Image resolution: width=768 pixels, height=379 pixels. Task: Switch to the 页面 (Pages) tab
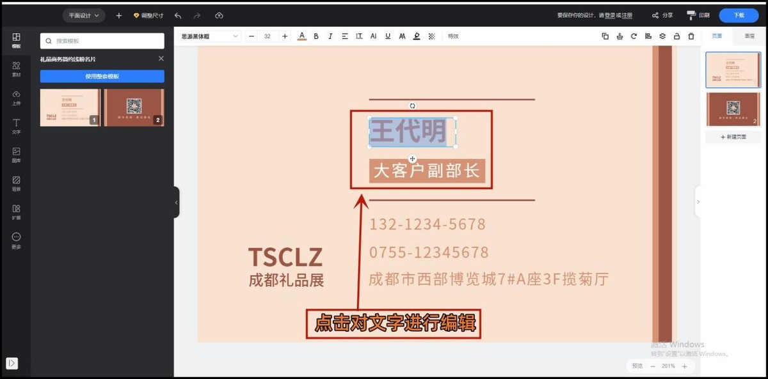coord(716,36)
